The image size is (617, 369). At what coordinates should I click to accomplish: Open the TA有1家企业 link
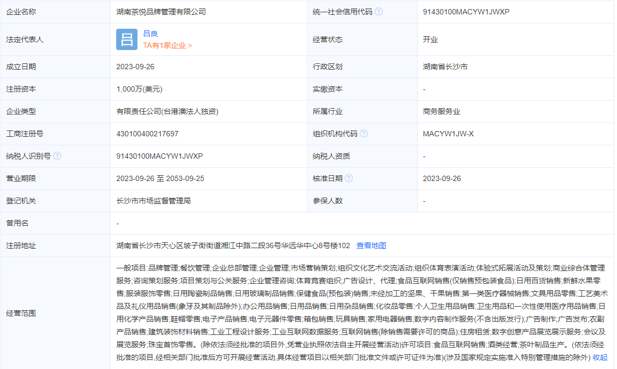[167, 46]
